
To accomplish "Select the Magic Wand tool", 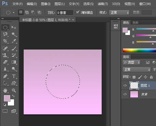I will pyautogui.click(x=14, y=34).
